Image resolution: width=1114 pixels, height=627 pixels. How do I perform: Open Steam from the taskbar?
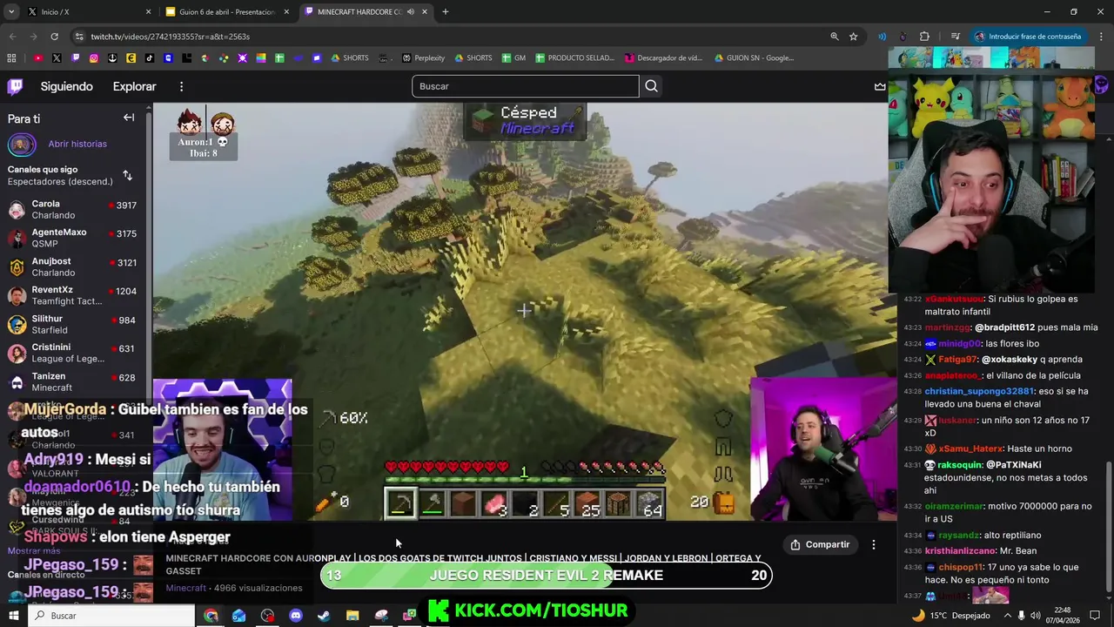324,616
